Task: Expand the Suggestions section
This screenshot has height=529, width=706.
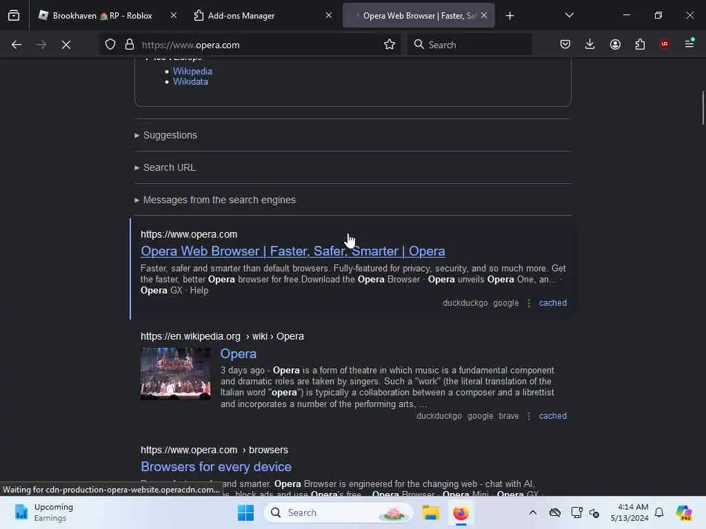Action: 170,136
